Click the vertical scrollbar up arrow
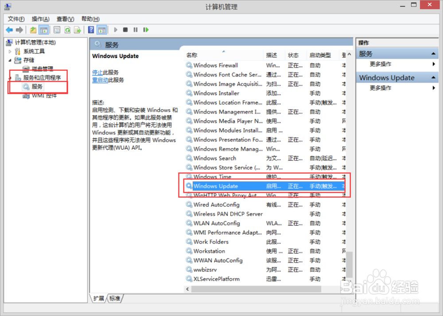The height and width of the screenshot is (316, 443). point(350,54)
